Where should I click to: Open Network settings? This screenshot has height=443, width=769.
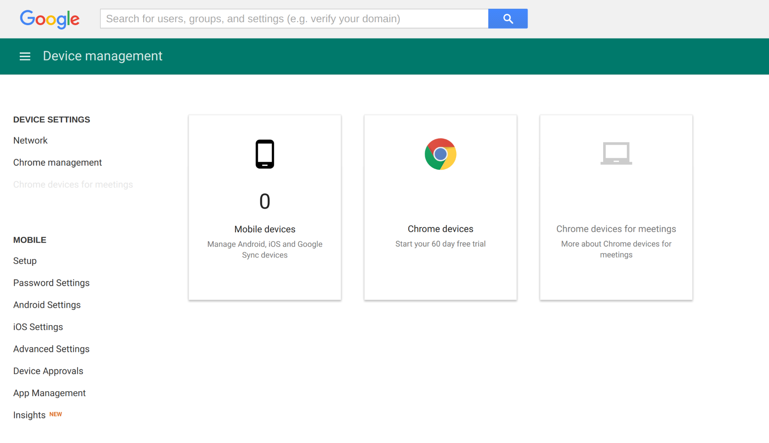pos(30,140)
